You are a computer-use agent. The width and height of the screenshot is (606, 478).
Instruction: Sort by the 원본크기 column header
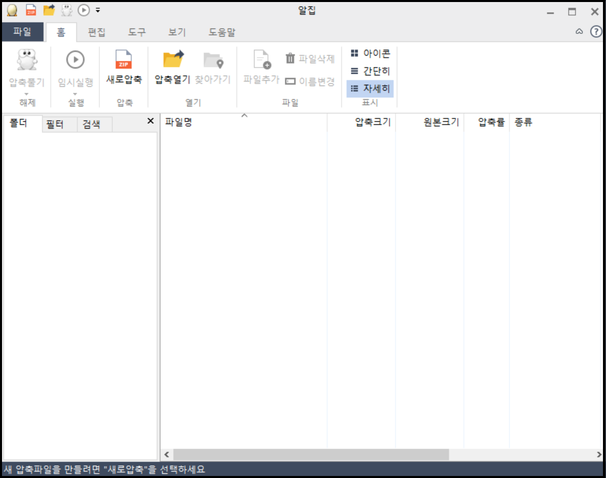click(430, 122)
